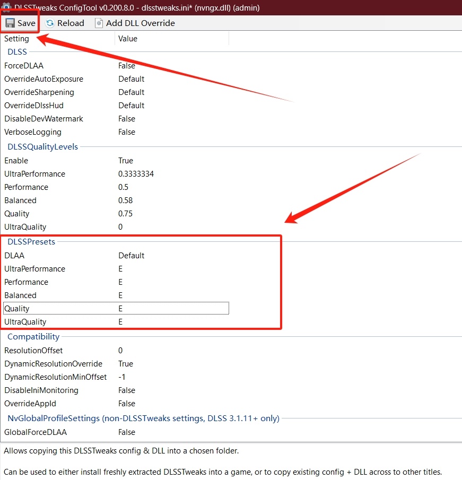Select the DynamicResolutionOverride setting
Image resolution: width=462 pixels, height=480 pixels.
pos(53,364)
